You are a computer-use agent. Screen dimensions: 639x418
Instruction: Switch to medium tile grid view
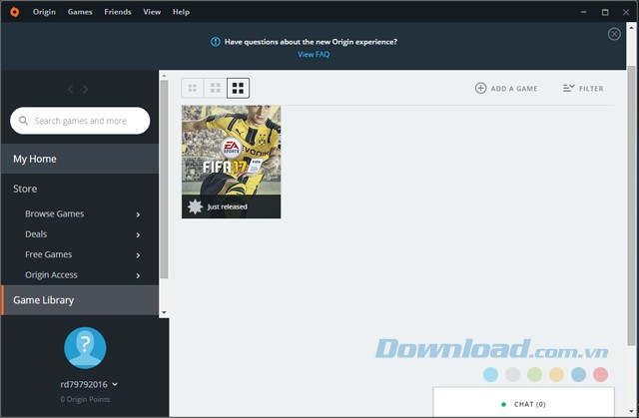click(x=216, y=89)
